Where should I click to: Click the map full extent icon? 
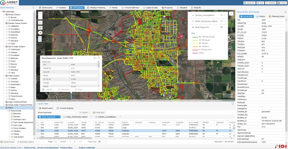click(40, 22)
